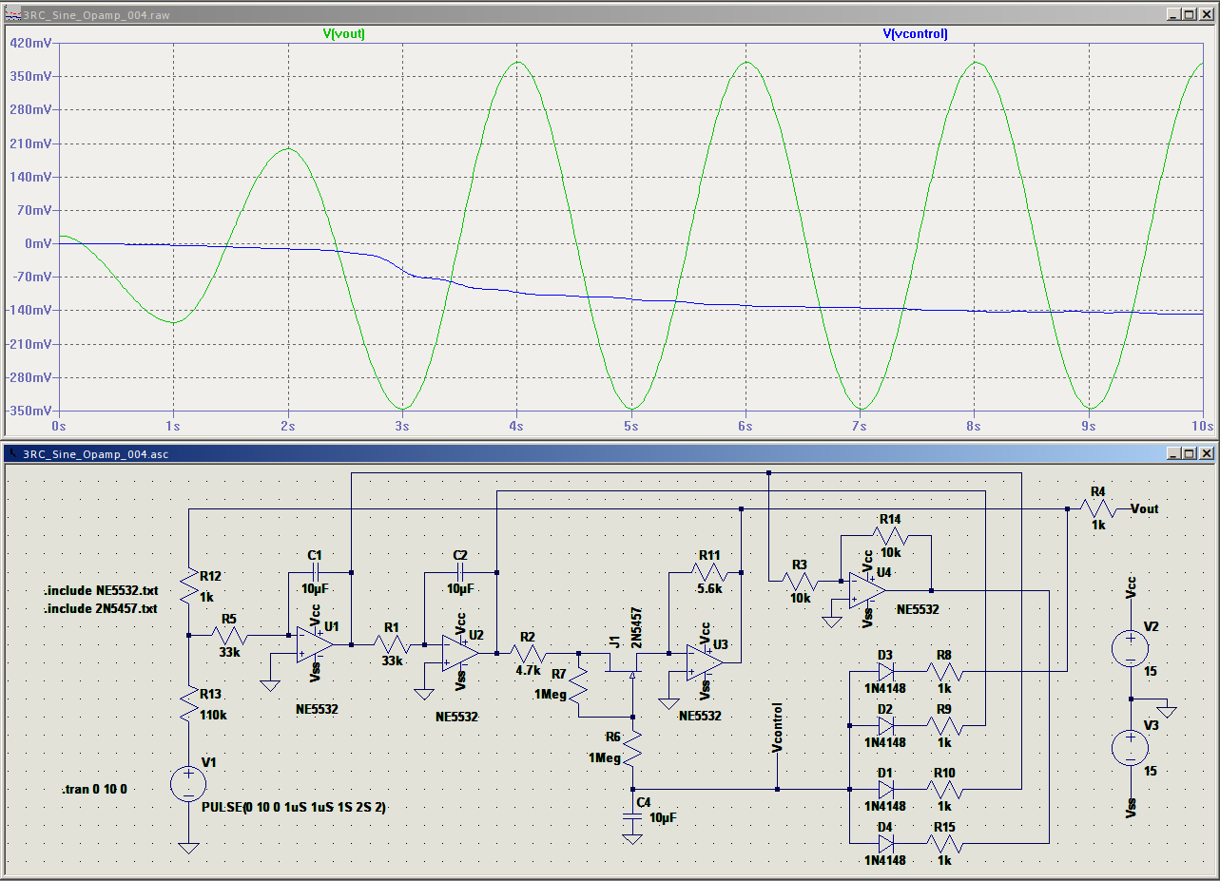Select resistor R2 4.7k
This screenshot has height=881, width=1220.
(x=530, y=653)
